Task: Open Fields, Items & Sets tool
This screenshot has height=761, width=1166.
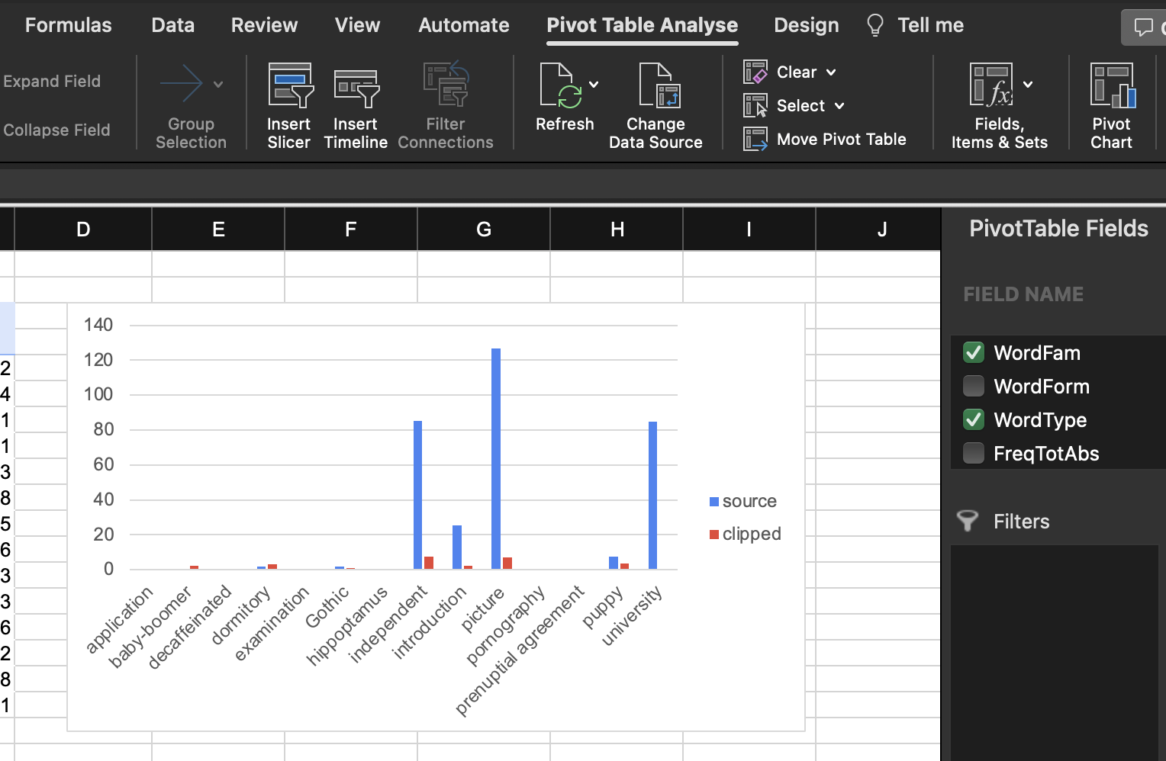Action: 991,85
